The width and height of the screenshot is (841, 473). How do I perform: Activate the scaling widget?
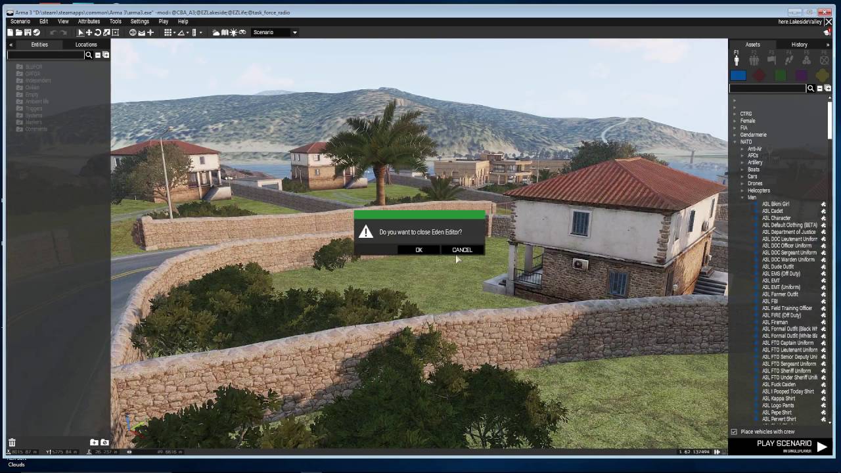(x=106, y=32)
